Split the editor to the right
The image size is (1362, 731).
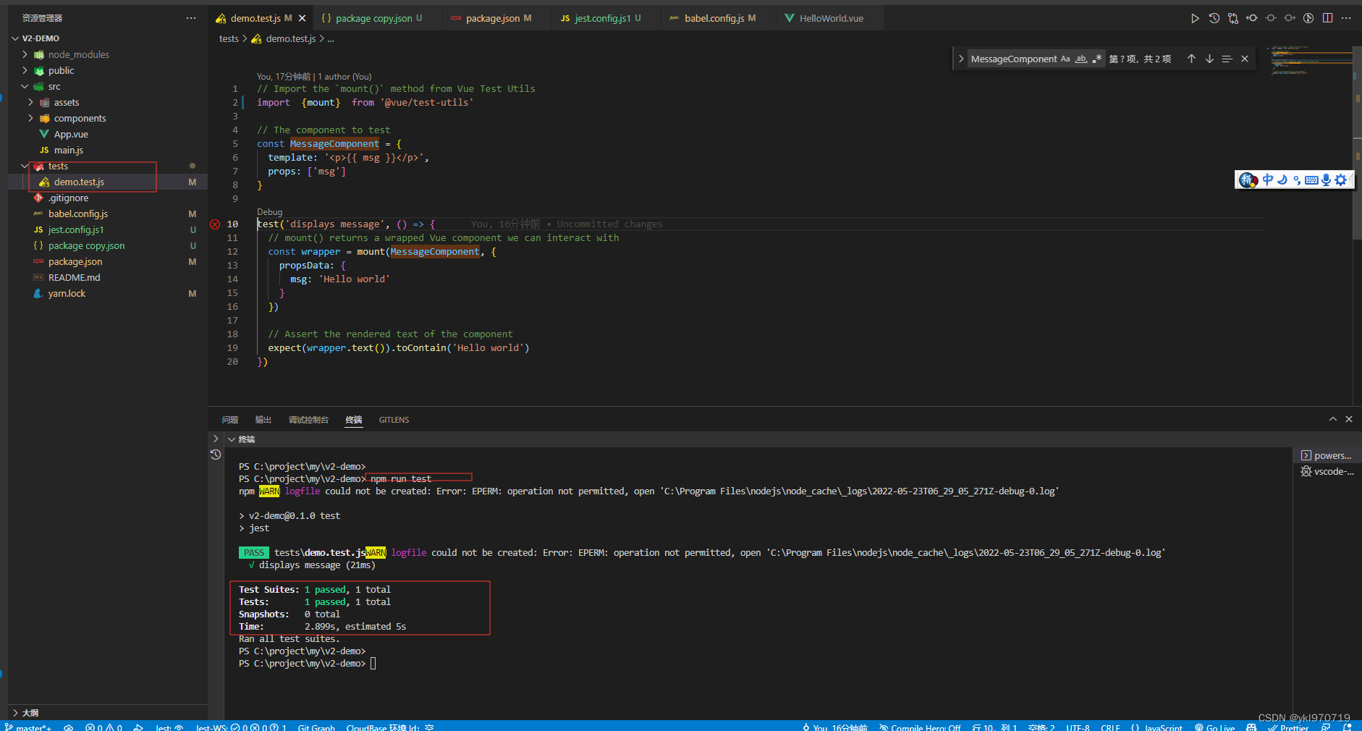(1327, 18)
